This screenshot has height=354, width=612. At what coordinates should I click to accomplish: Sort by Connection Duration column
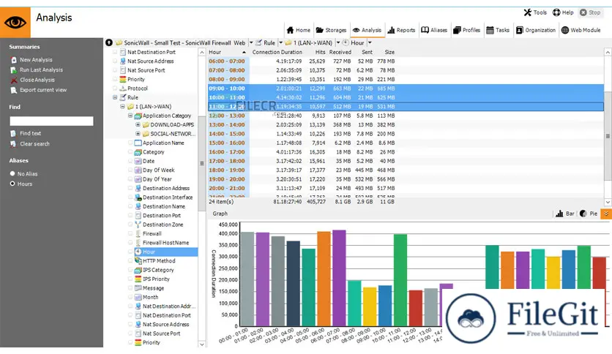coord(277,52)
